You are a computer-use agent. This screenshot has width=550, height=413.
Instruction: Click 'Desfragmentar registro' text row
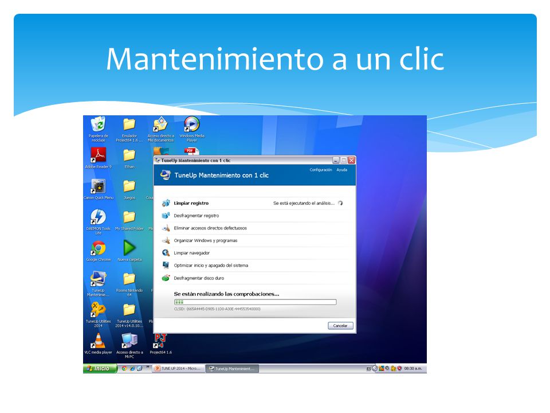pyautogui.click(x=197, y=216)
